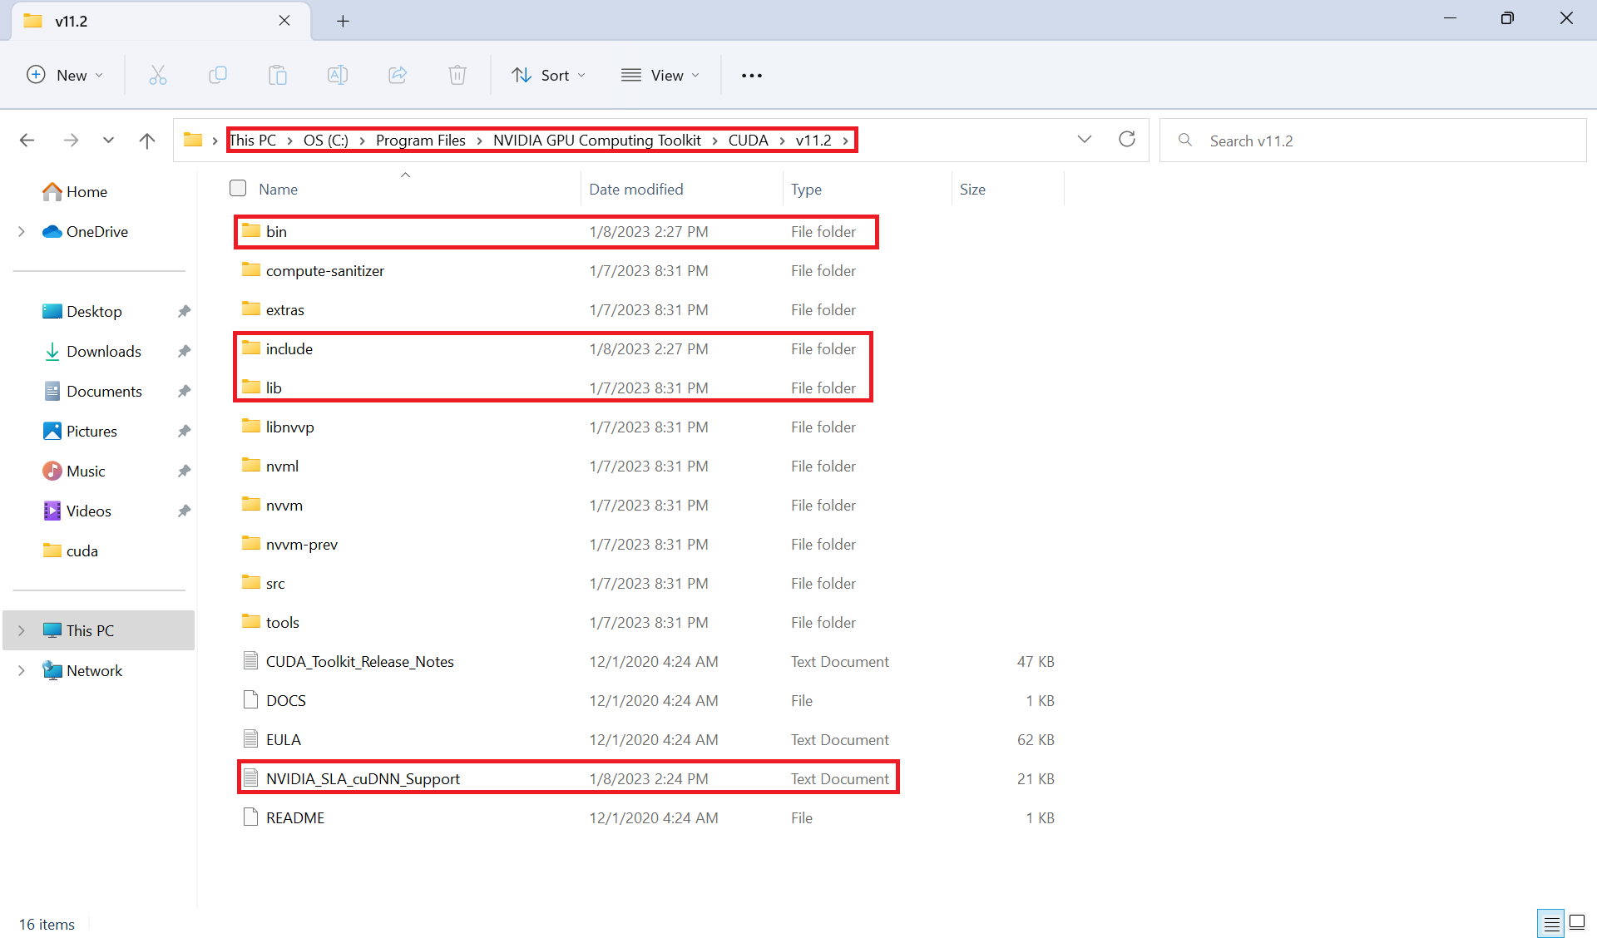Open the View dropdown menu
The image size is (1597, 938).
click(660, 76)
